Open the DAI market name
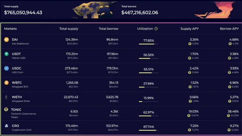Image resolution: width=242 pixels, height=136 pixels. tap(15, 40)
